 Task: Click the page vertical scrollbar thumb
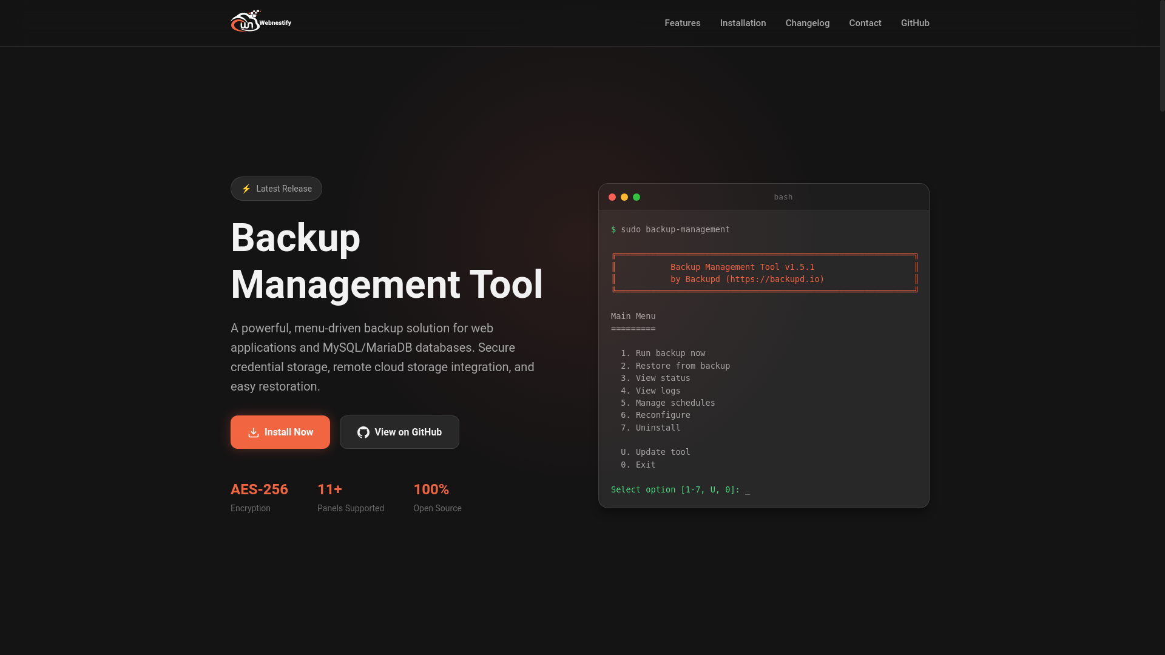(x=1162, y=56)
